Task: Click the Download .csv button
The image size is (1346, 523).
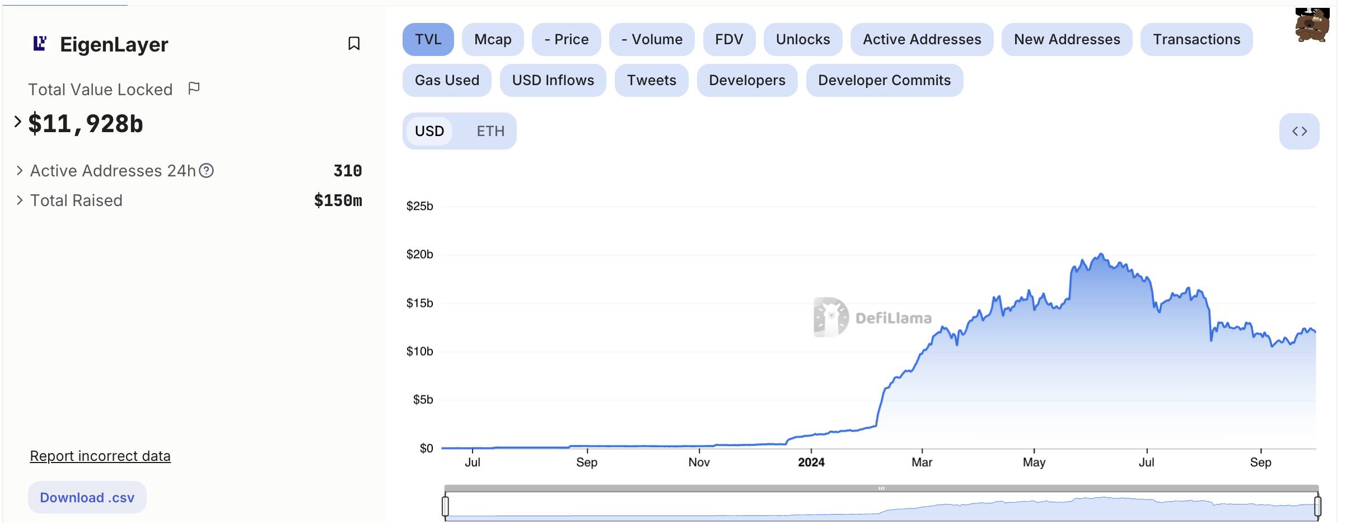Action: coord(87,497)
